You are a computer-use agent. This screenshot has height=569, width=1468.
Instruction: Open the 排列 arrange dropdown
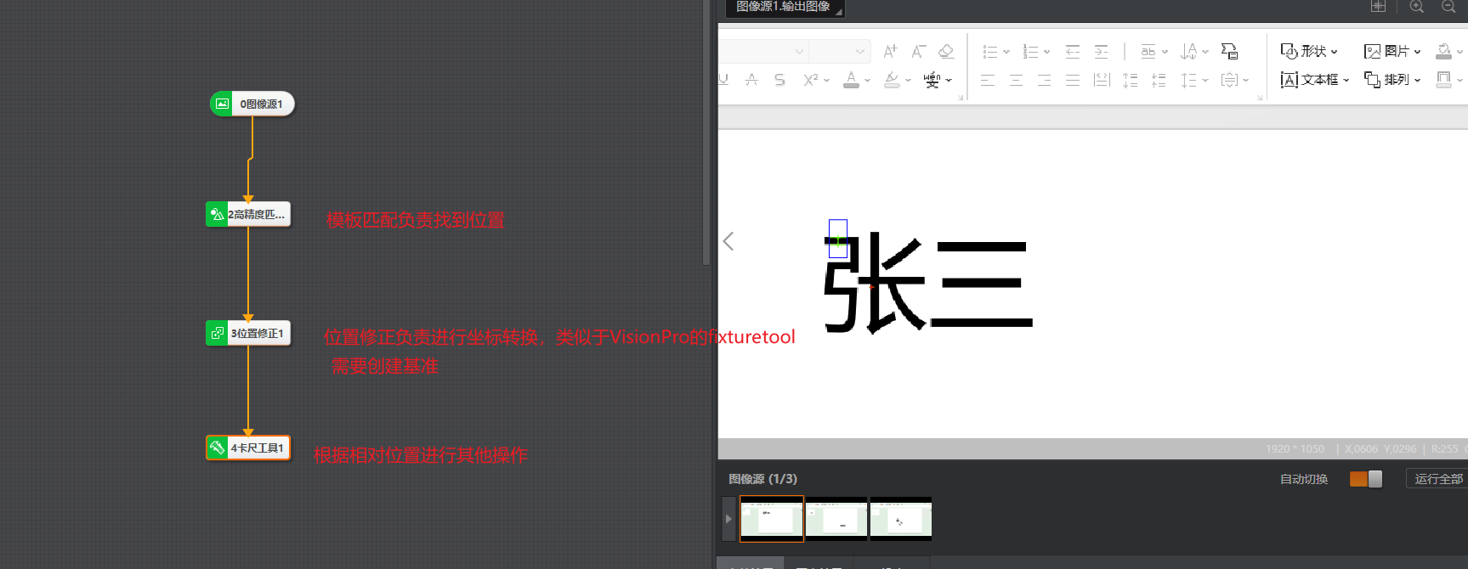[1392, 80]
